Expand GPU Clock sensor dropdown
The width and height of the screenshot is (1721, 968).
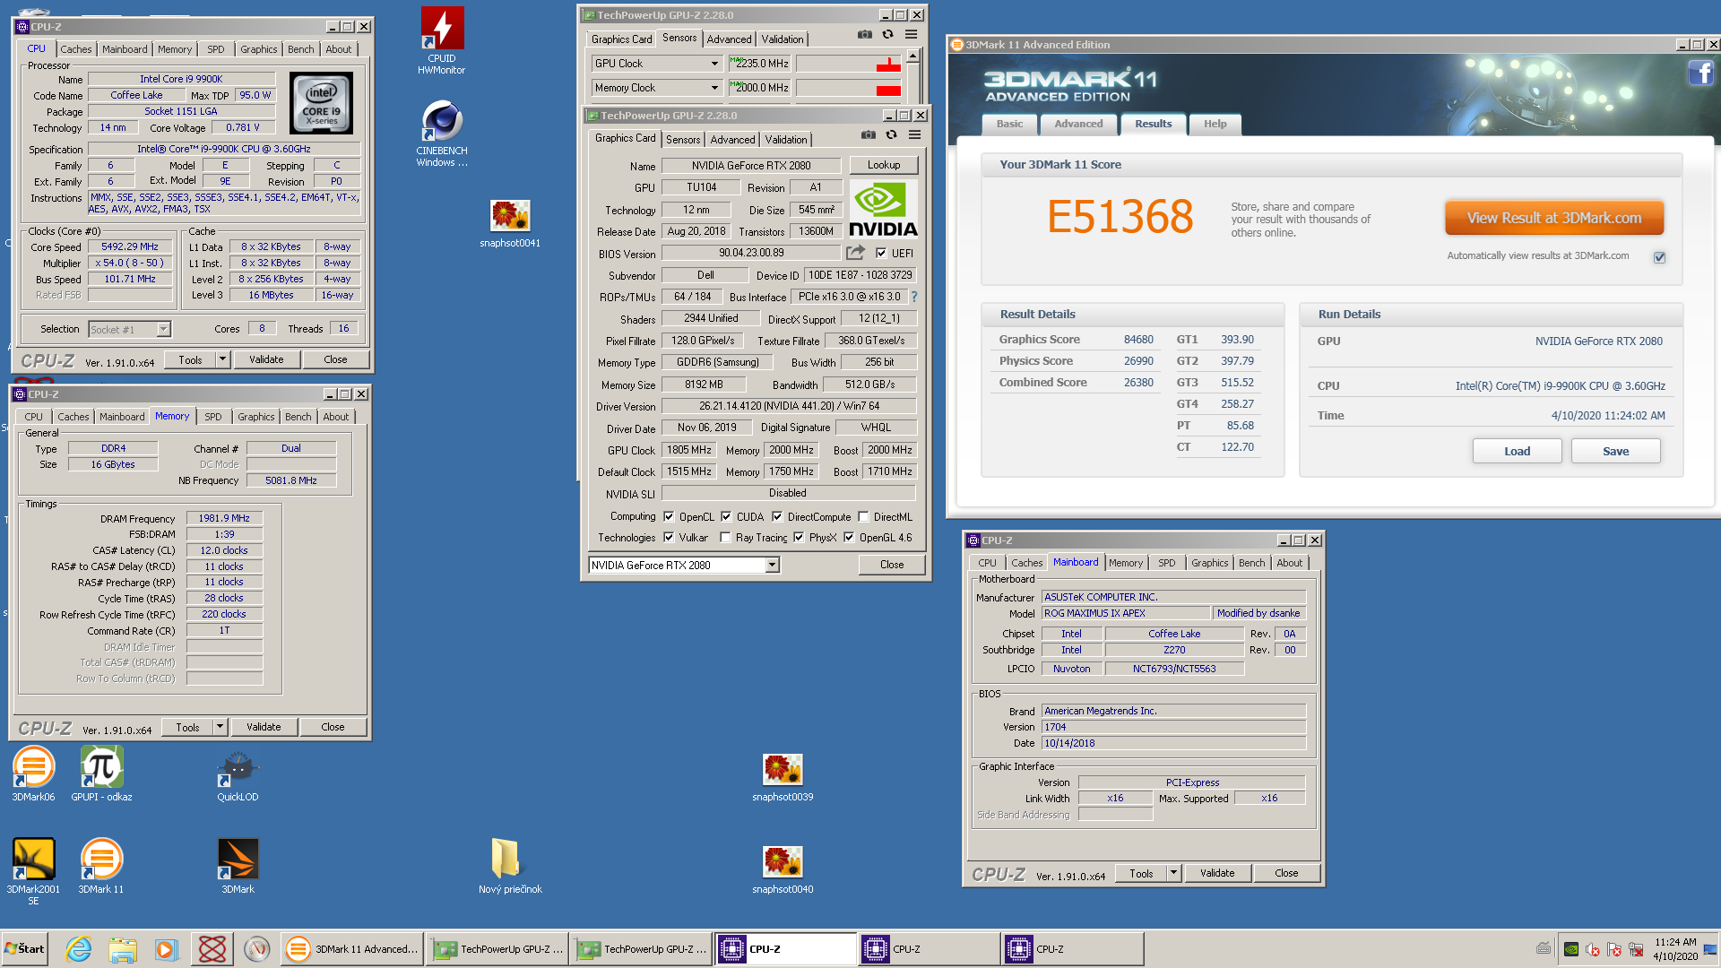coord(714,64)
